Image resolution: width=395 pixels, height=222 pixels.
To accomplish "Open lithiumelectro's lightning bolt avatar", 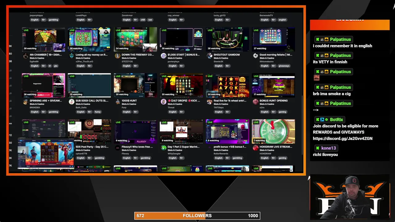I will tap(255, 56).
